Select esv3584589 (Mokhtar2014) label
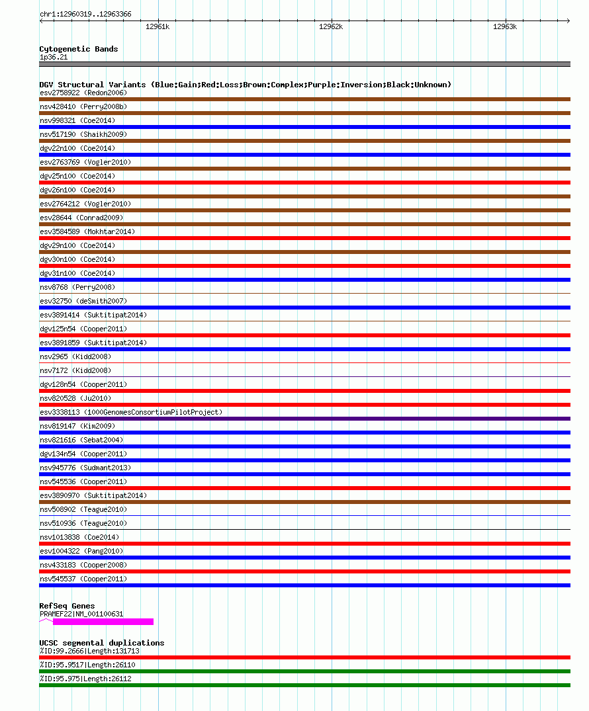 point(87,231)
